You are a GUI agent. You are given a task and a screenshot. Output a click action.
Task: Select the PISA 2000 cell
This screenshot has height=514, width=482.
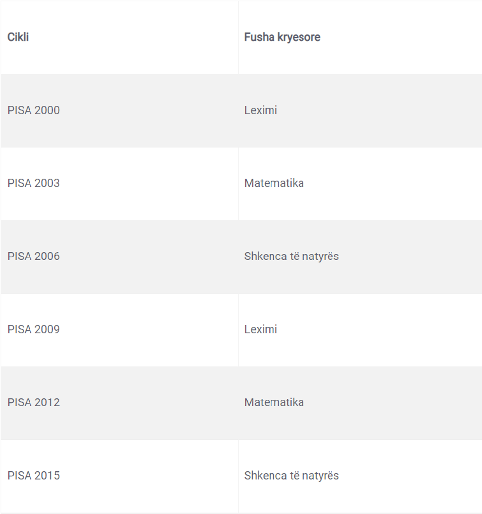[x=33, y=110]
